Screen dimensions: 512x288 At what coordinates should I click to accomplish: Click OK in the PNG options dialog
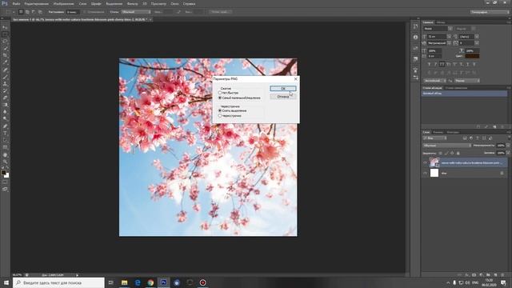(283, 89)
